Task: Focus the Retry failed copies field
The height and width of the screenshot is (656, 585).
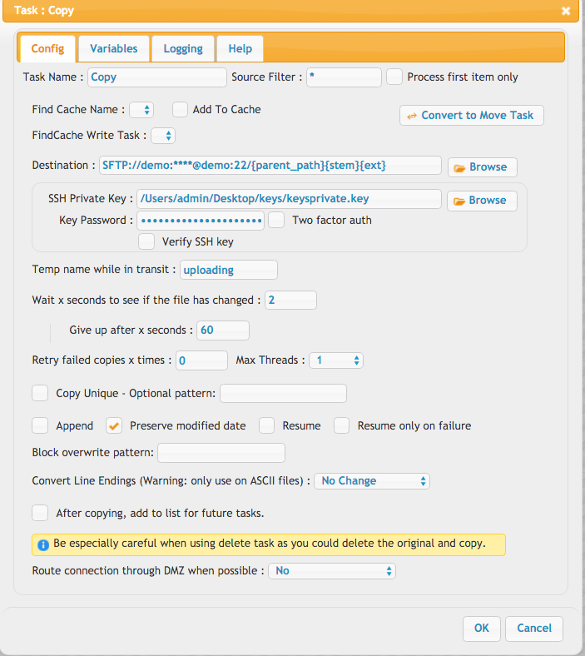Action: [x=202, y=360]
